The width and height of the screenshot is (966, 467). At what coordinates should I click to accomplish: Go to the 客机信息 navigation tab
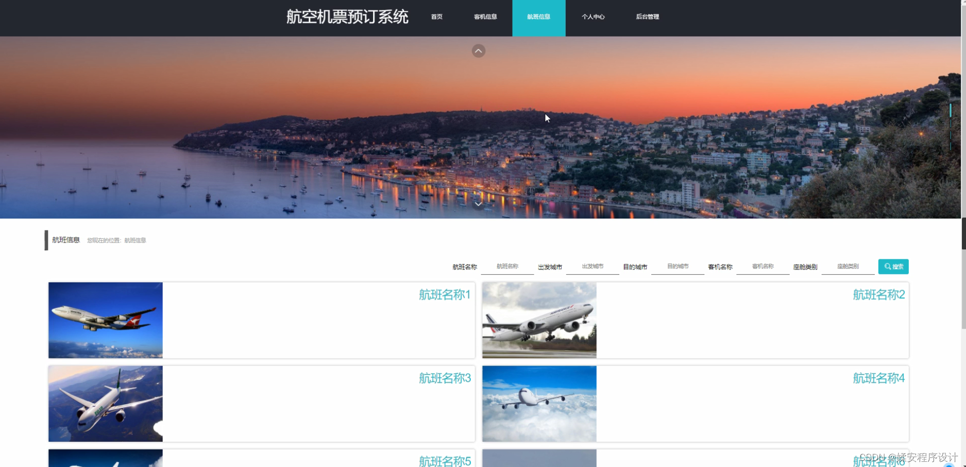tap(485, 17)
